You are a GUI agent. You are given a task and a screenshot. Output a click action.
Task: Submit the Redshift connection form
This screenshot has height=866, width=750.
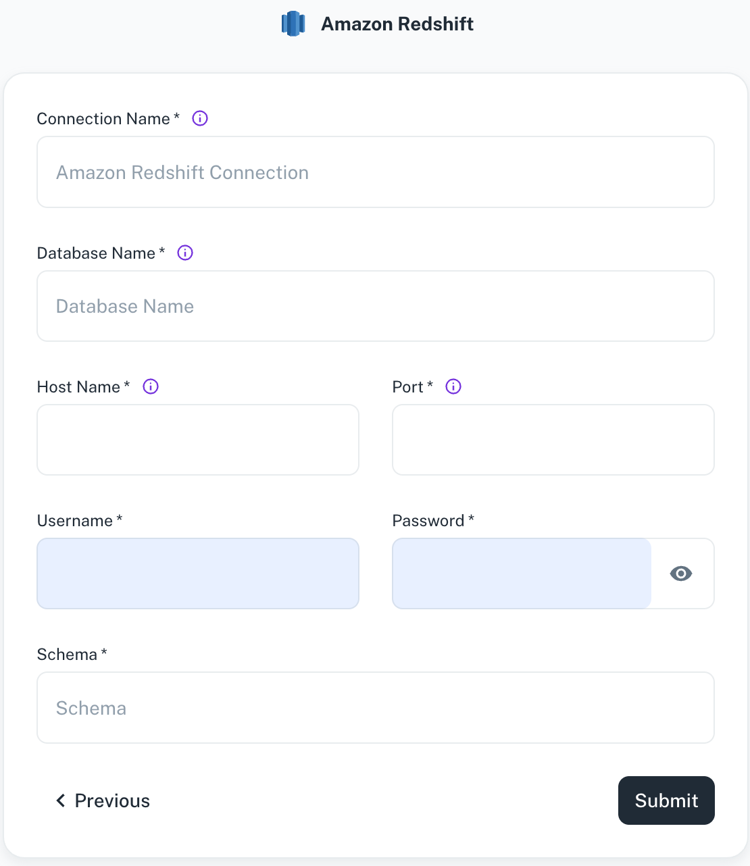click(x=666, y=800)
